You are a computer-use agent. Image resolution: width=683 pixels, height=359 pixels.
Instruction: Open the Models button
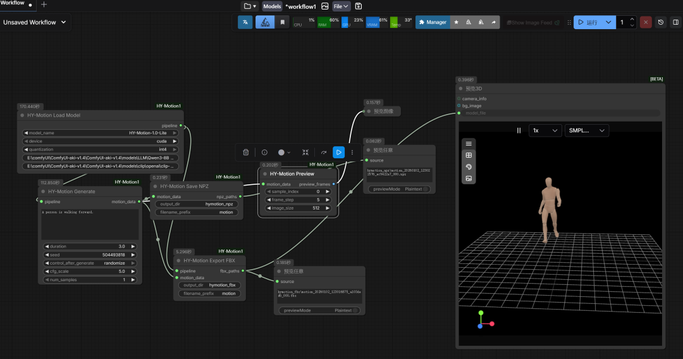(272, 6)
